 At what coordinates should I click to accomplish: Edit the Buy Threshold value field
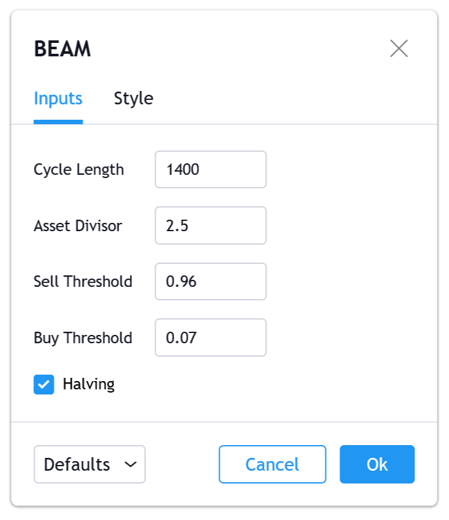(x=210, y=337)
